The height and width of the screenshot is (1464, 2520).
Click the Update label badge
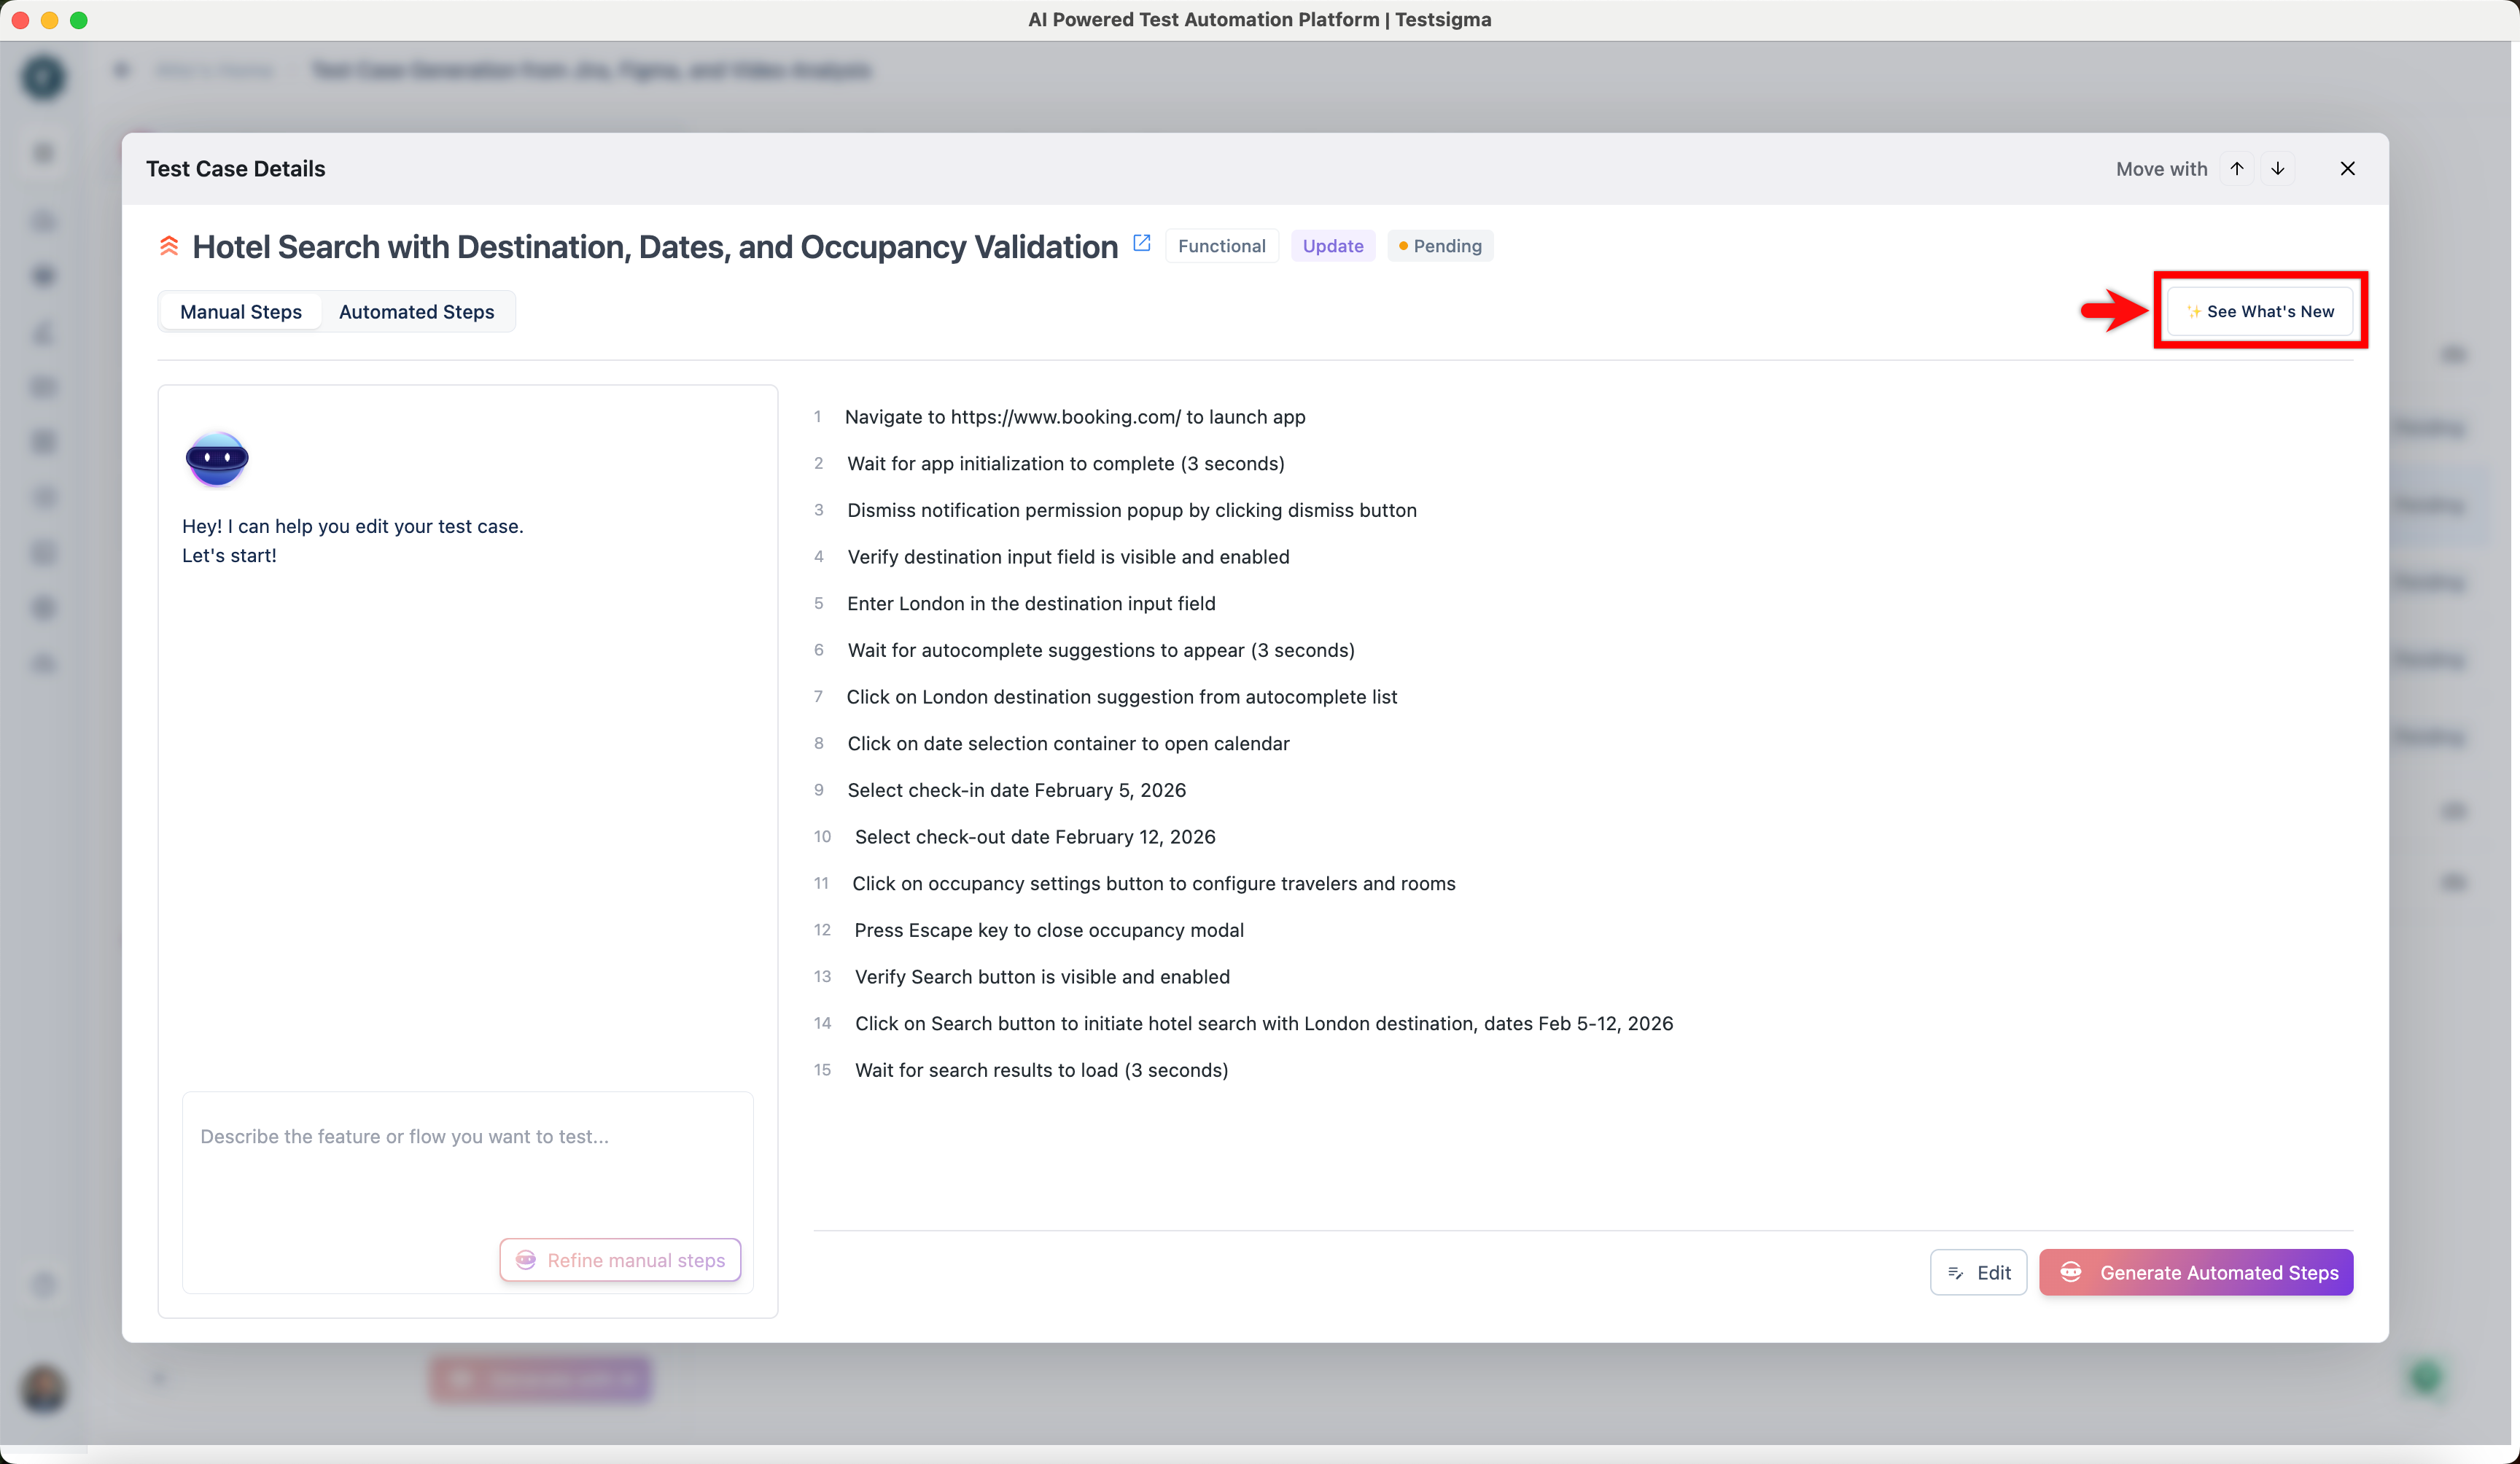(x=1332, y=246)
